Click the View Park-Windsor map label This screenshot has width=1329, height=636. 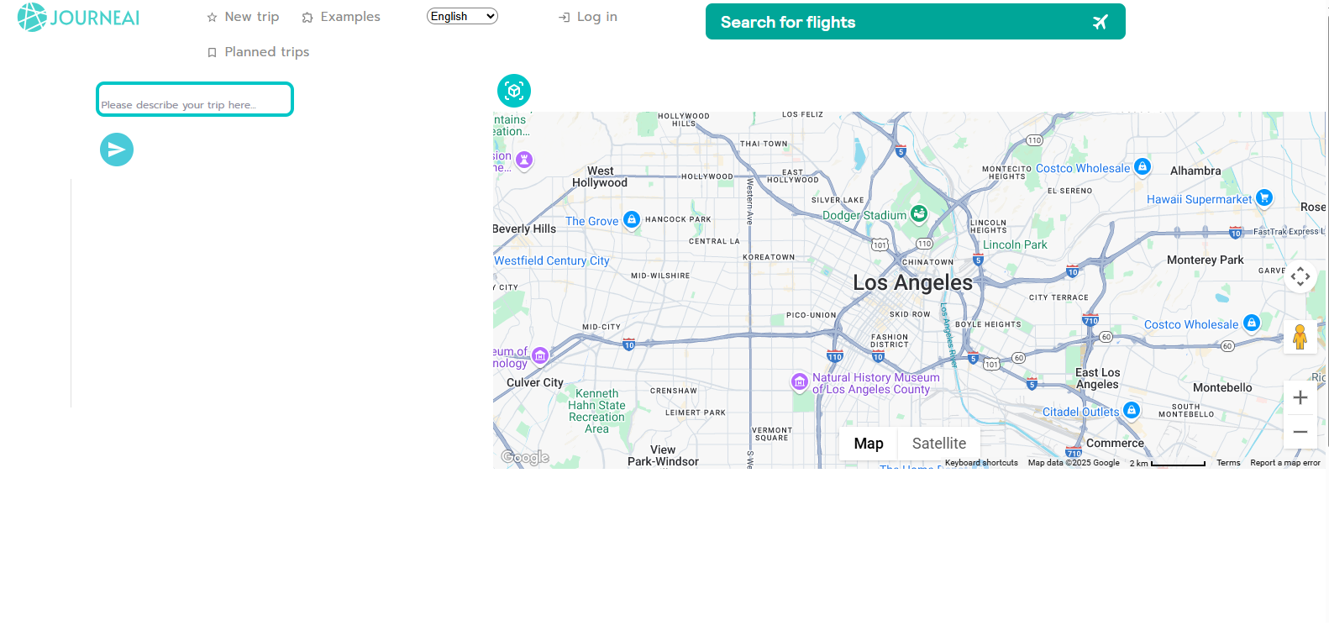point(663,455)
